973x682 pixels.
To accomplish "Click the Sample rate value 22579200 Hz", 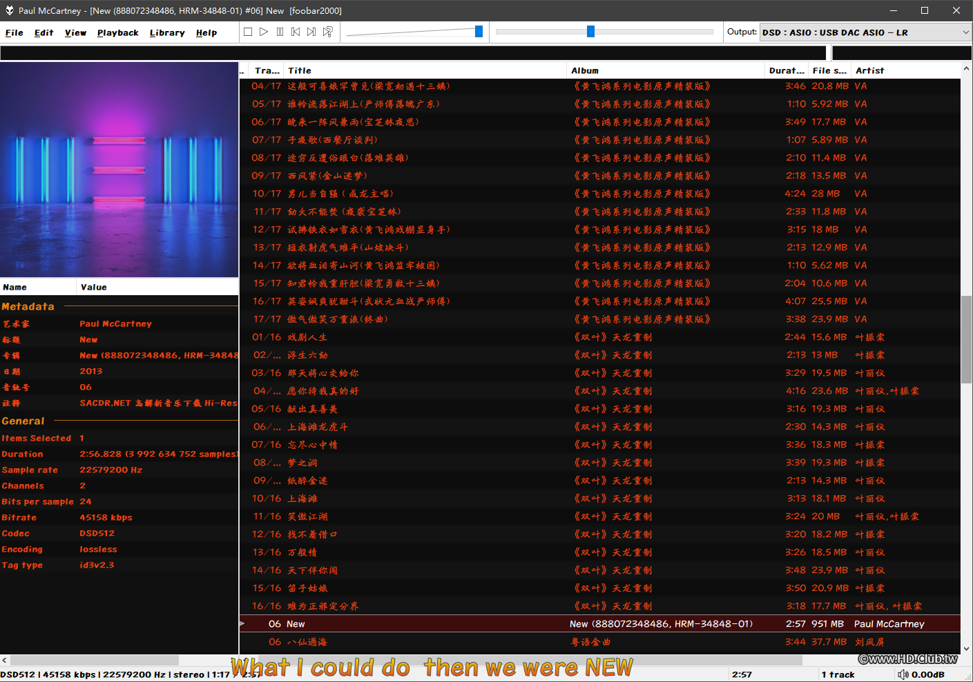I will tap(110, 470).
